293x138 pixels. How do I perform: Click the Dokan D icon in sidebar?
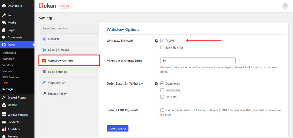click(x=4, y=45)
